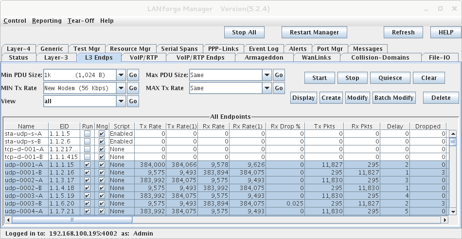Image resolution: width=462 pixels, height=239 pixels.
Task: Click the vertical scrollbar down arrow
Action: [453, 211]
